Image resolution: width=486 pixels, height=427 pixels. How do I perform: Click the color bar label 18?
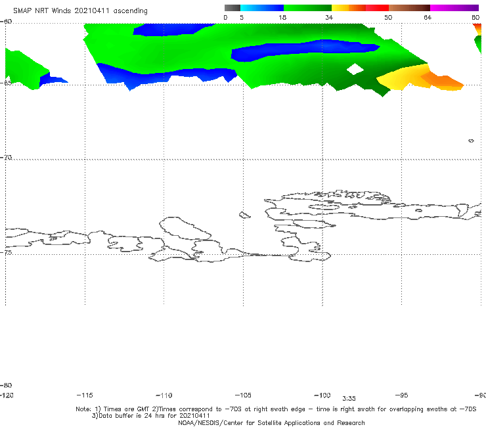(x=282, y=17)
